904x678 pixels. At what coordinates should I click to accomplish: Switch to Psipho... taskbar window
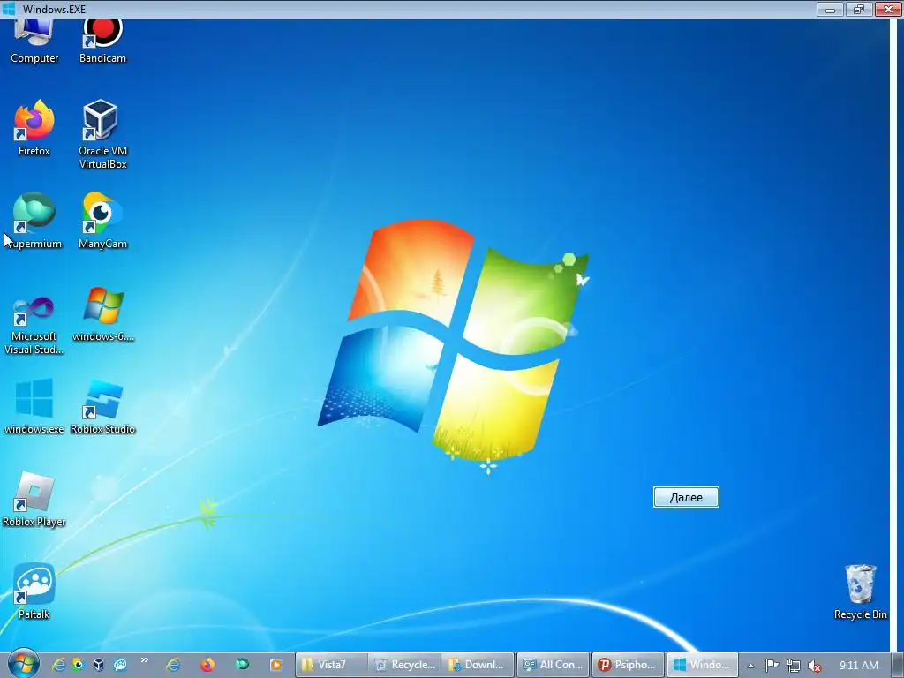coord(628,665)
